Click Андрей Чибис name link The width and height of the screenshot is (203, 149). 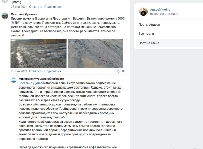[160, 10]
